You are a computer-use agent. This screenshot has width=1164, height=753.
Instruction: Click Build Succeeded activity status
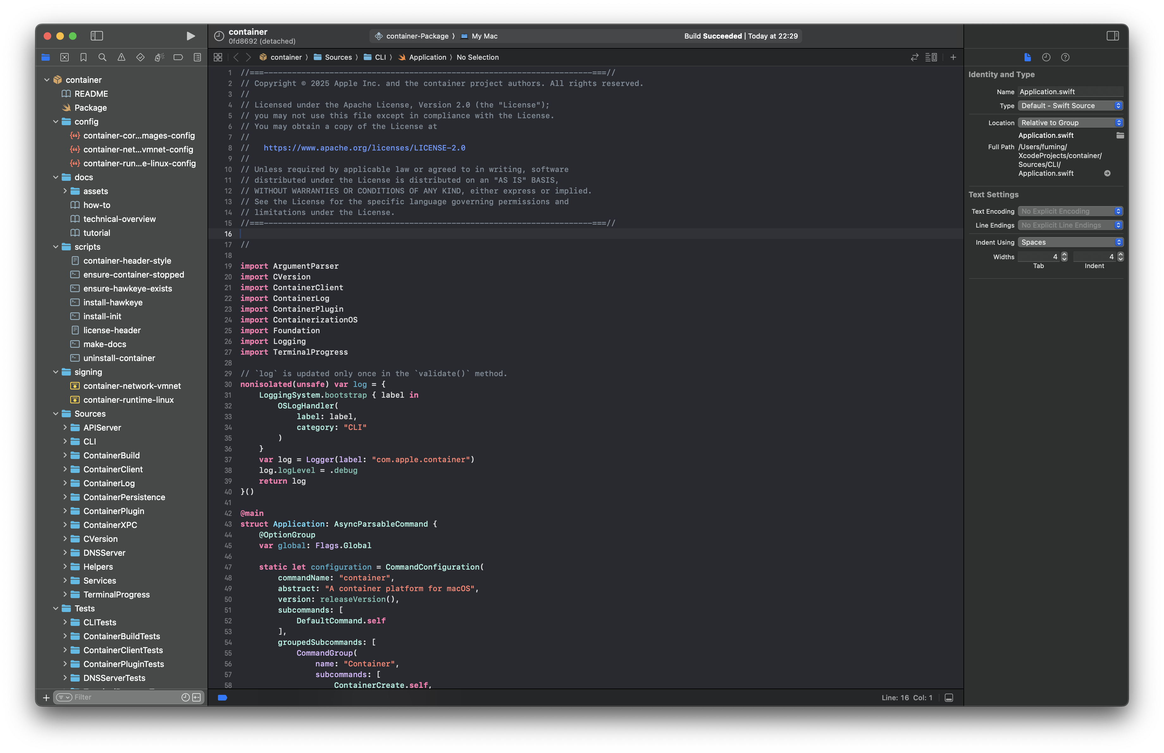coord(740,36)
